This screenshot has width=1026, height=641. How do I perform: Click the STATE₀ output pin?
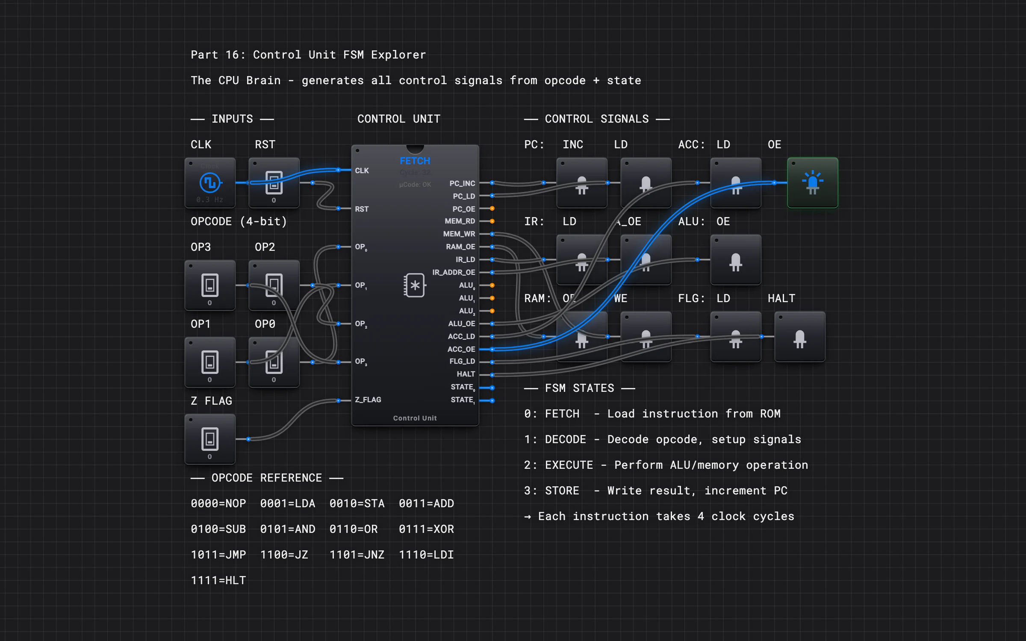[x=492, y=388]
